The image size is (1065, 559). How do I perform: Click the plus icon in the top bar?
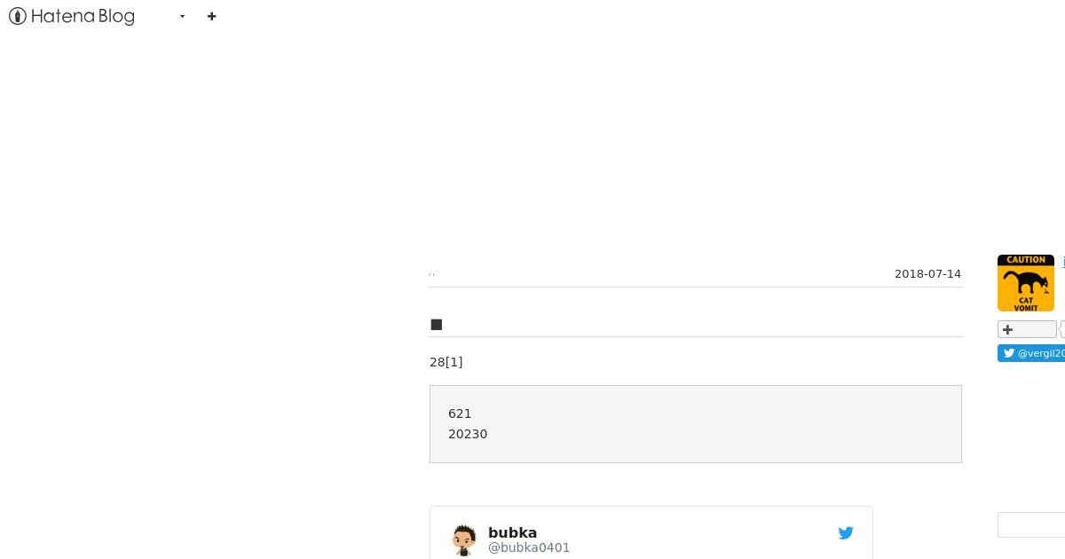[211, 16]
